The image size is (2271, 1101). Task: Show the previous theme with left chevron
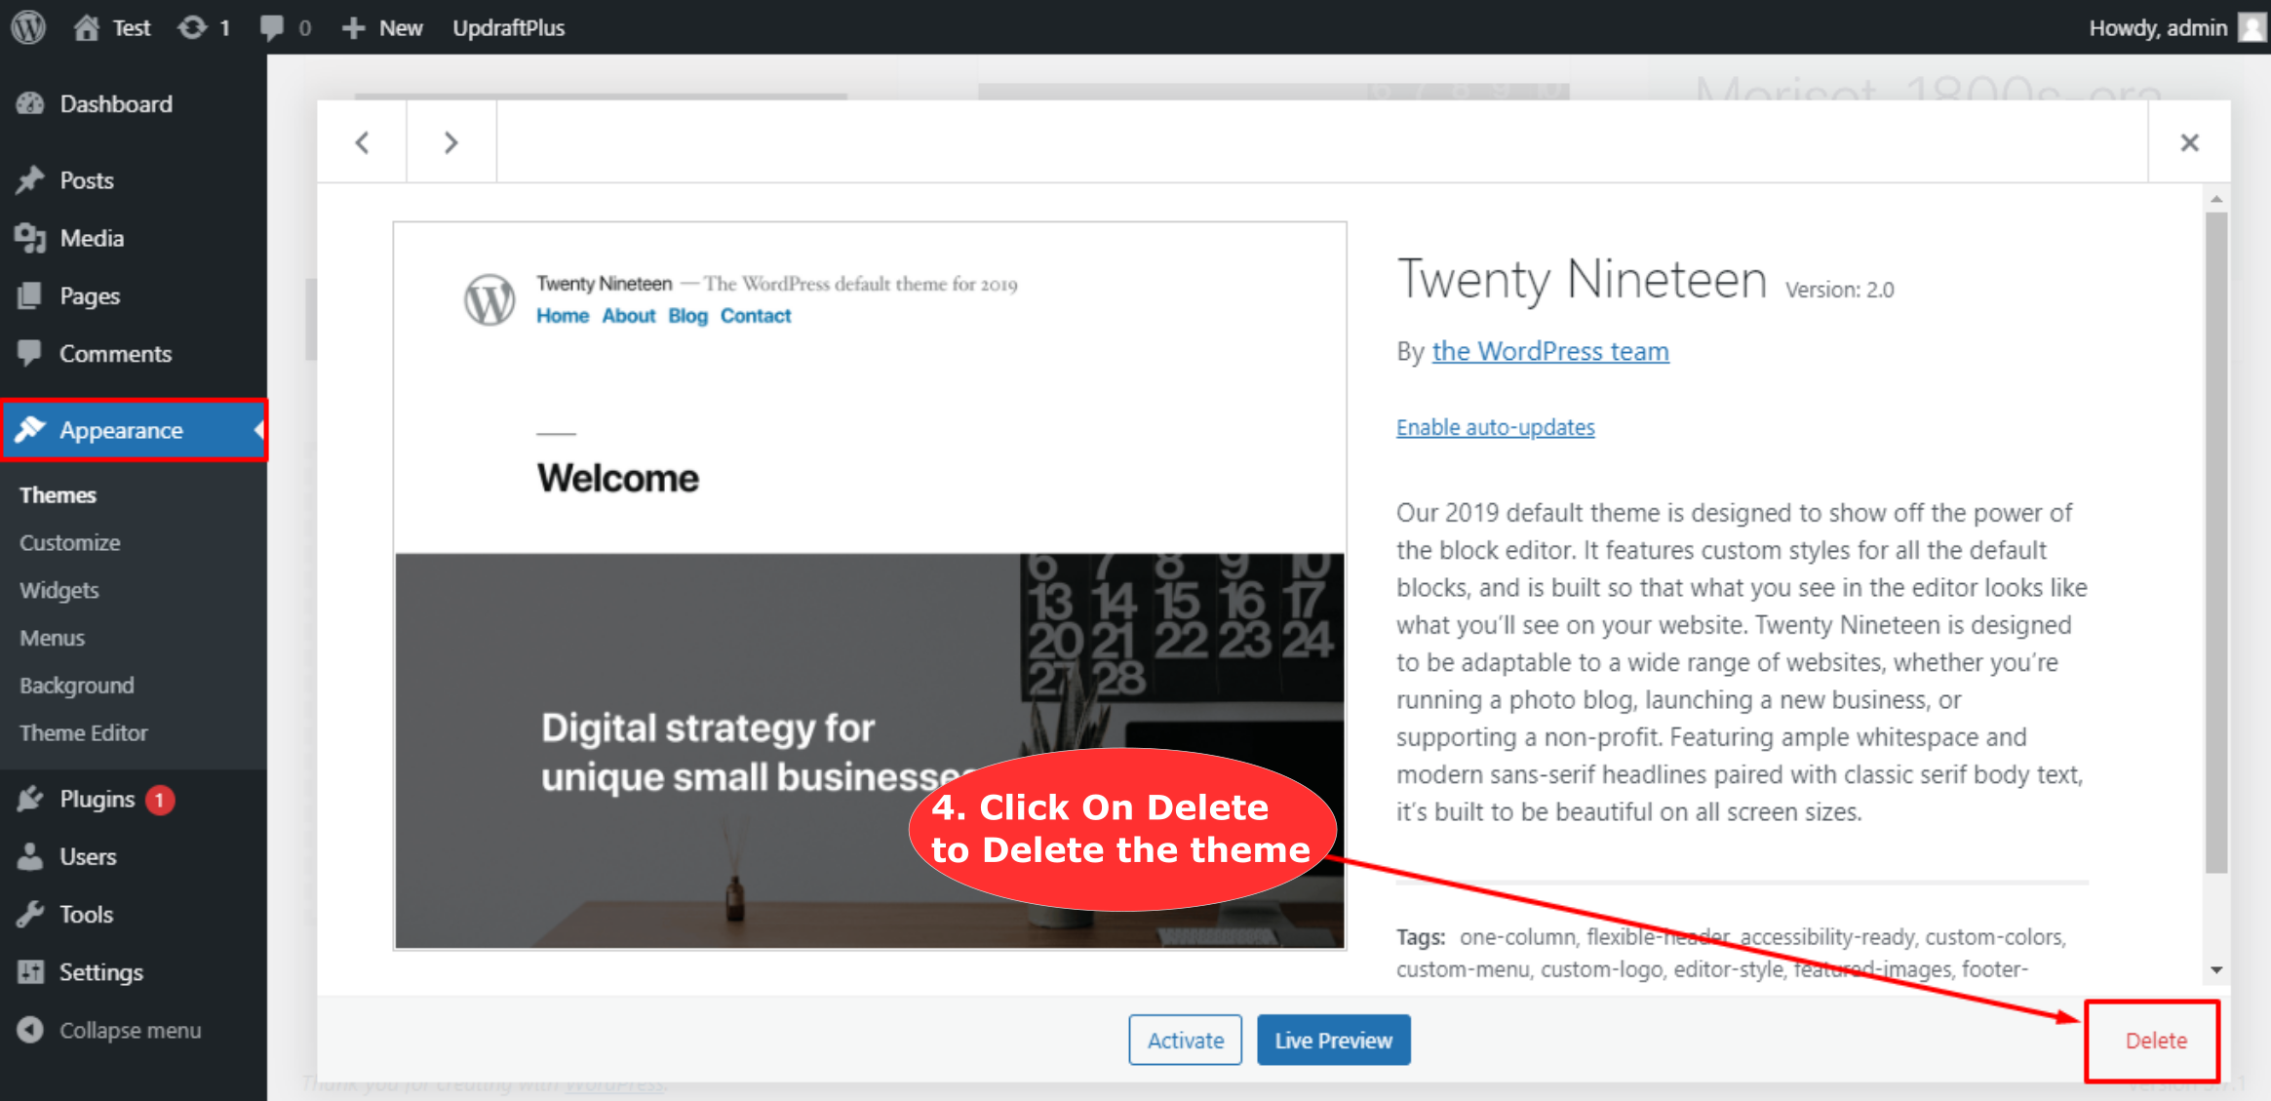coord(362,142)
